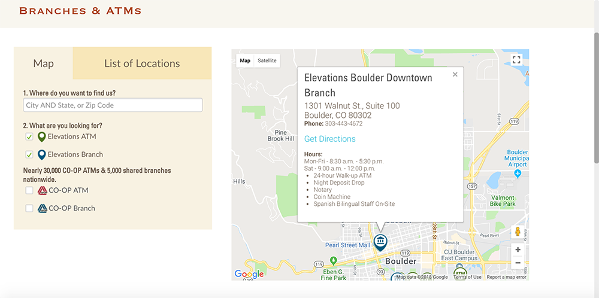
Task: Click the Branches & ATMs heading
Action: [x=80, y=11]
